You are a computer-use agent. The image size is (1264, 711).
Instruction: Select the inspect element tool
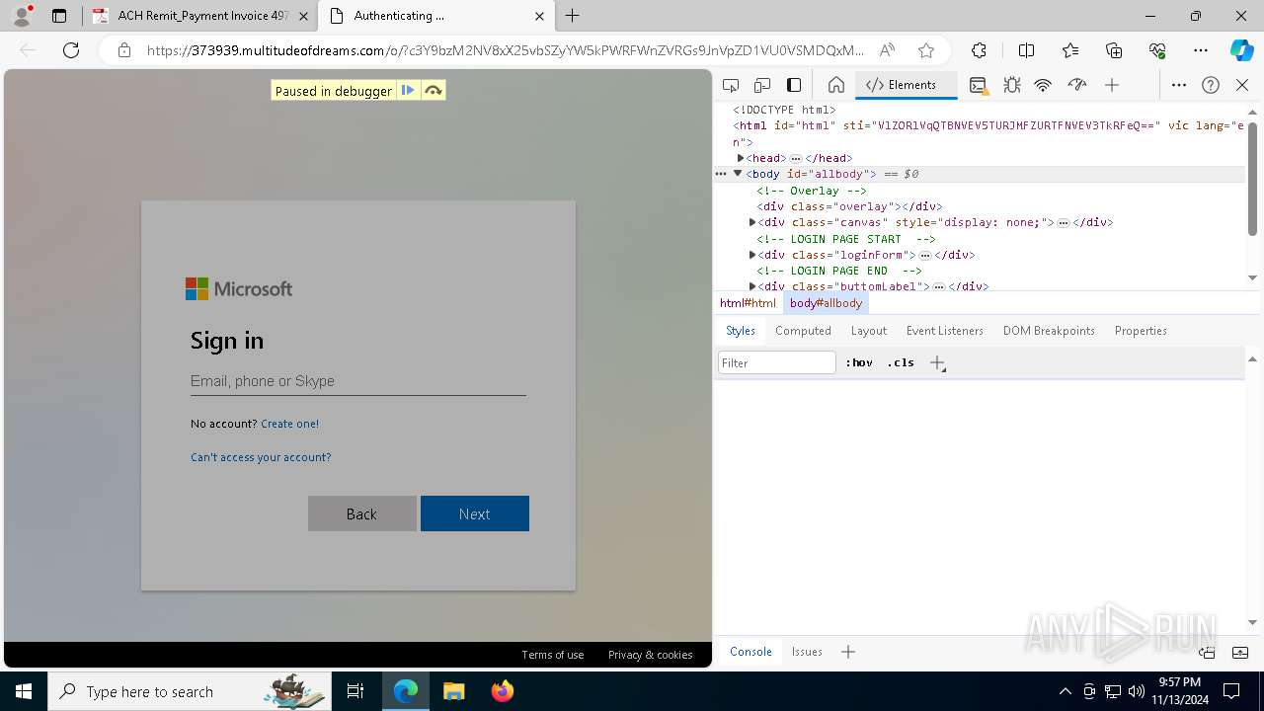point(731,85)
